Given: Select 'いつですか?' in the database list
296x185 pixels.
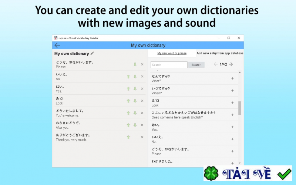Looking at the screenshot, I should (194, 91).
